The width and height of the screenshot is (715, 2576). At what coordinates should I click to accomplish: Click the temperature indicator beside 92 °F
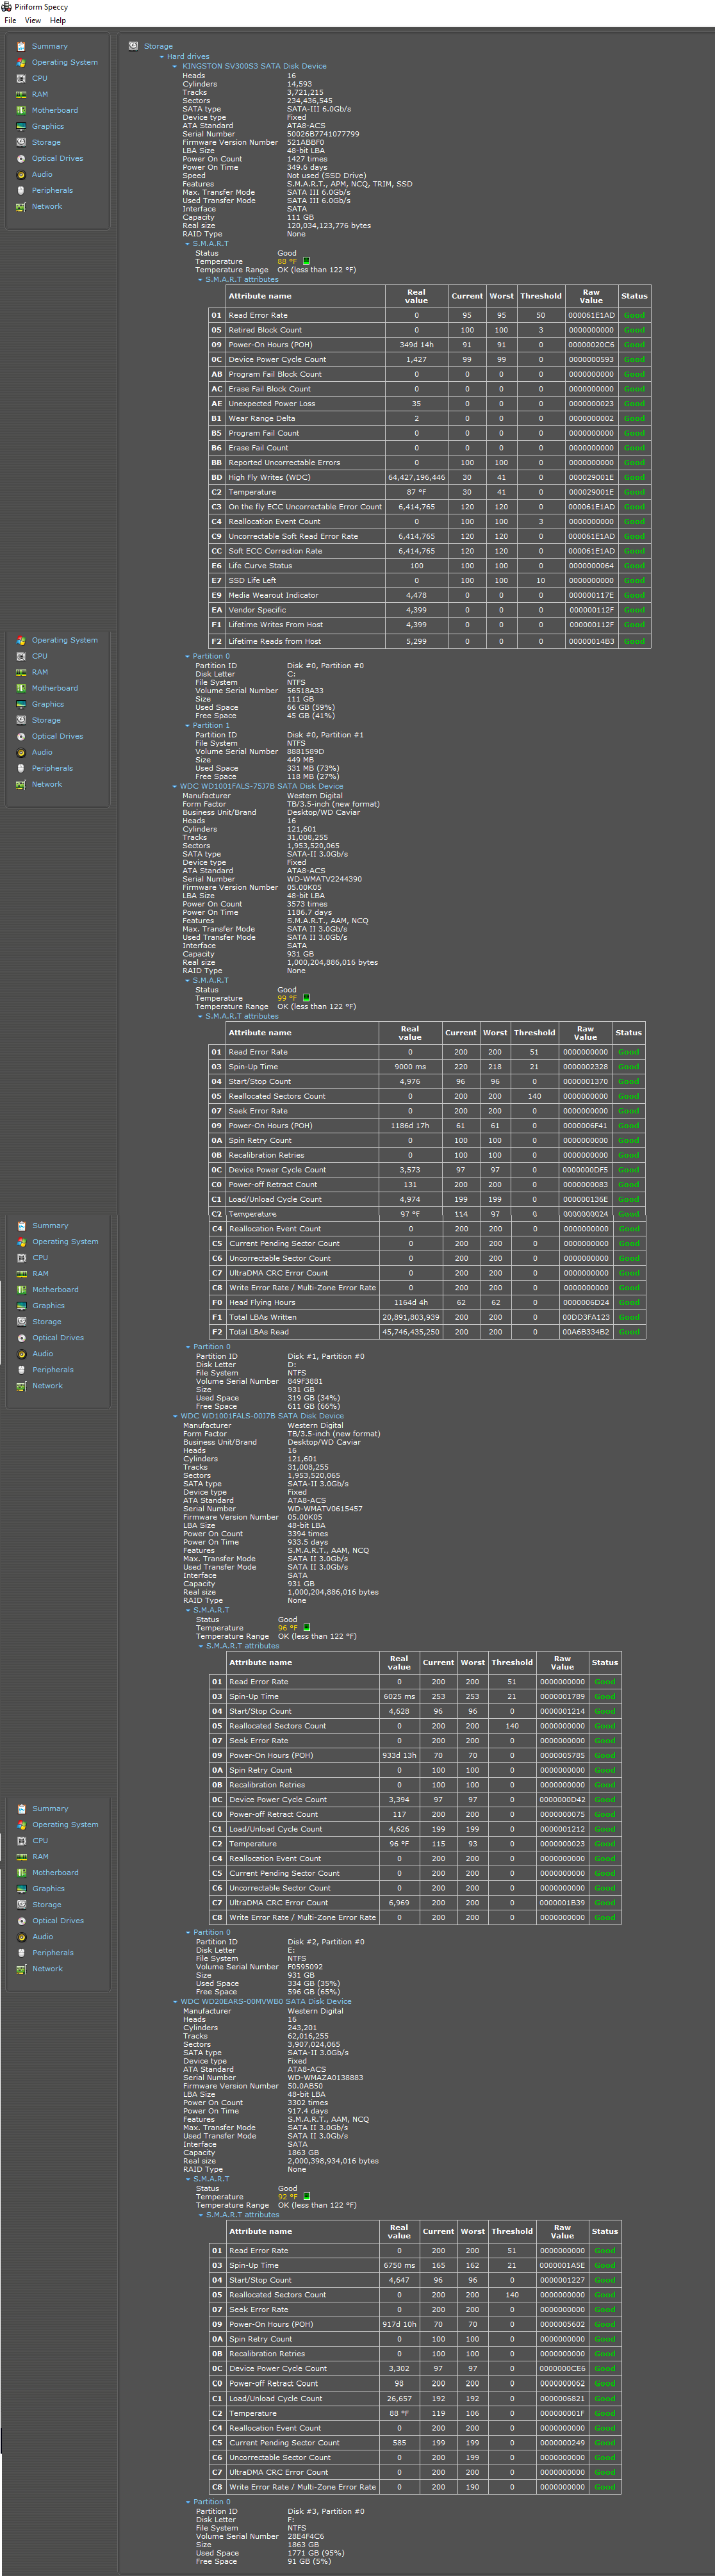tap(307, 2197)
